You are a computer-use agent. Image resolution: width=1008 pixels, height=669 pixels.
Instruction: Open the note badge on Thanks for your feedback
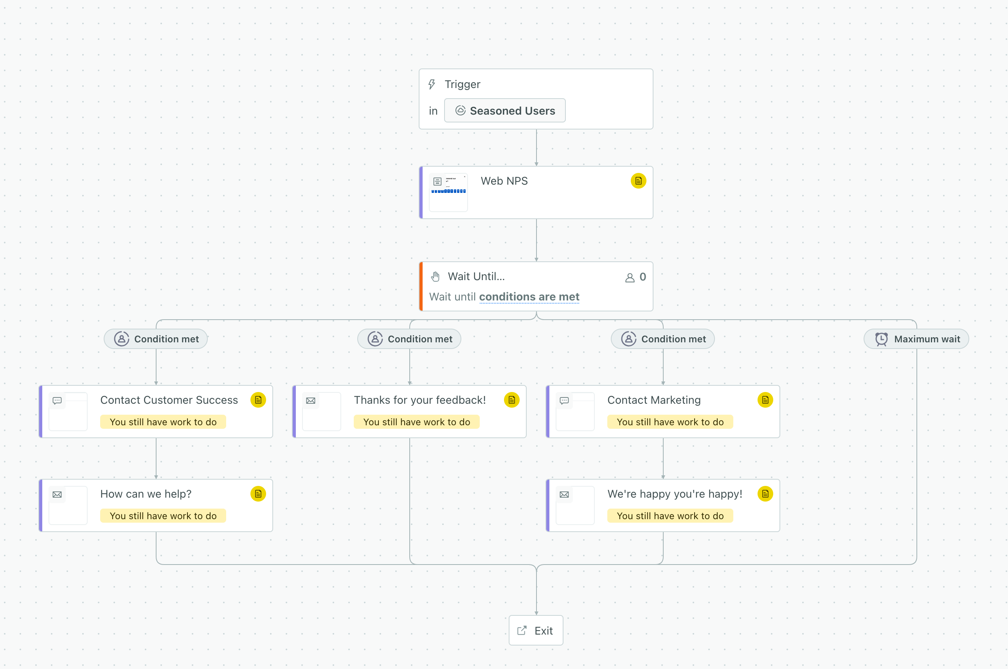point(512,400)
